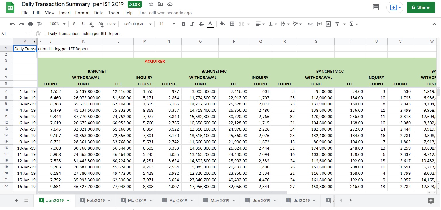Open the borders menu
The image size is (441, 210).
[232, 24]
